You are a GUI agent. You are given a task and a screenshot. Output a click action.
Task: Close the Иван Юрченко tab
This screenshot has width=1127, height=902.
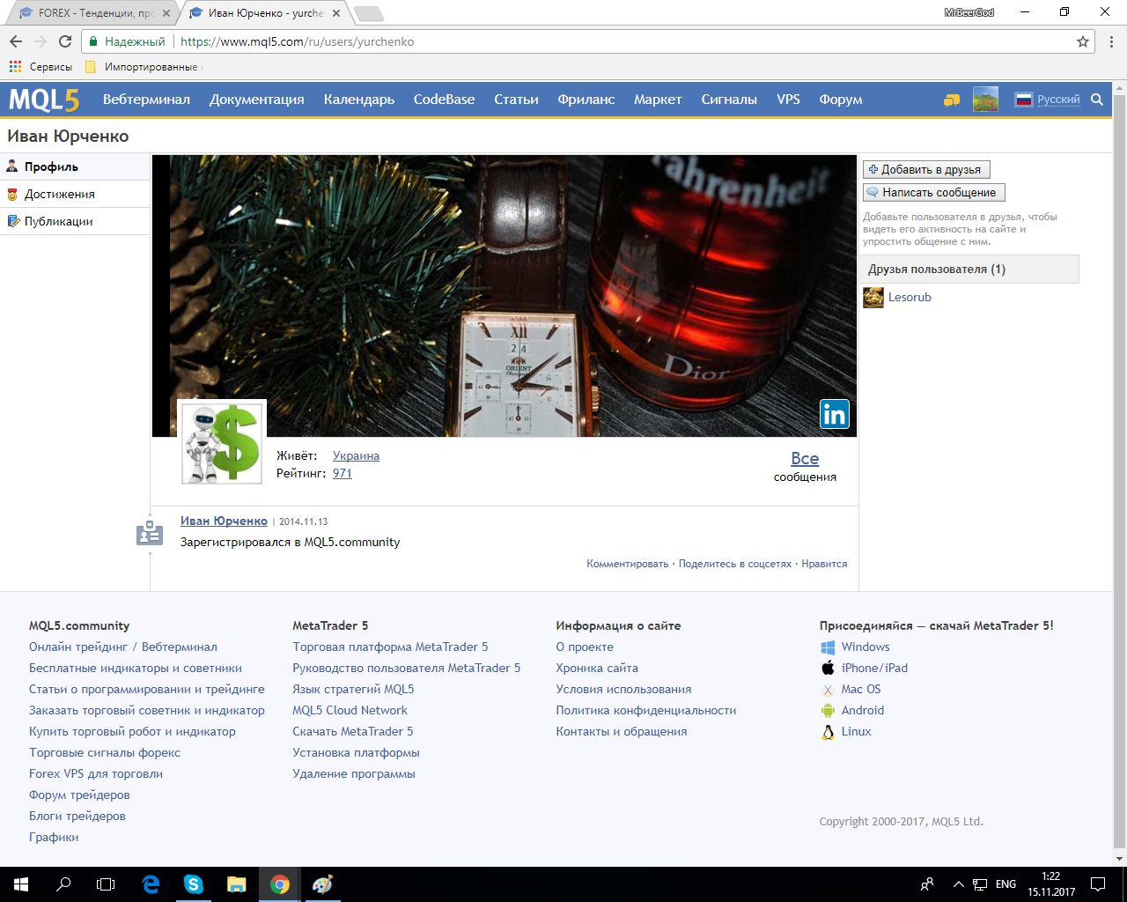[336, 13]
